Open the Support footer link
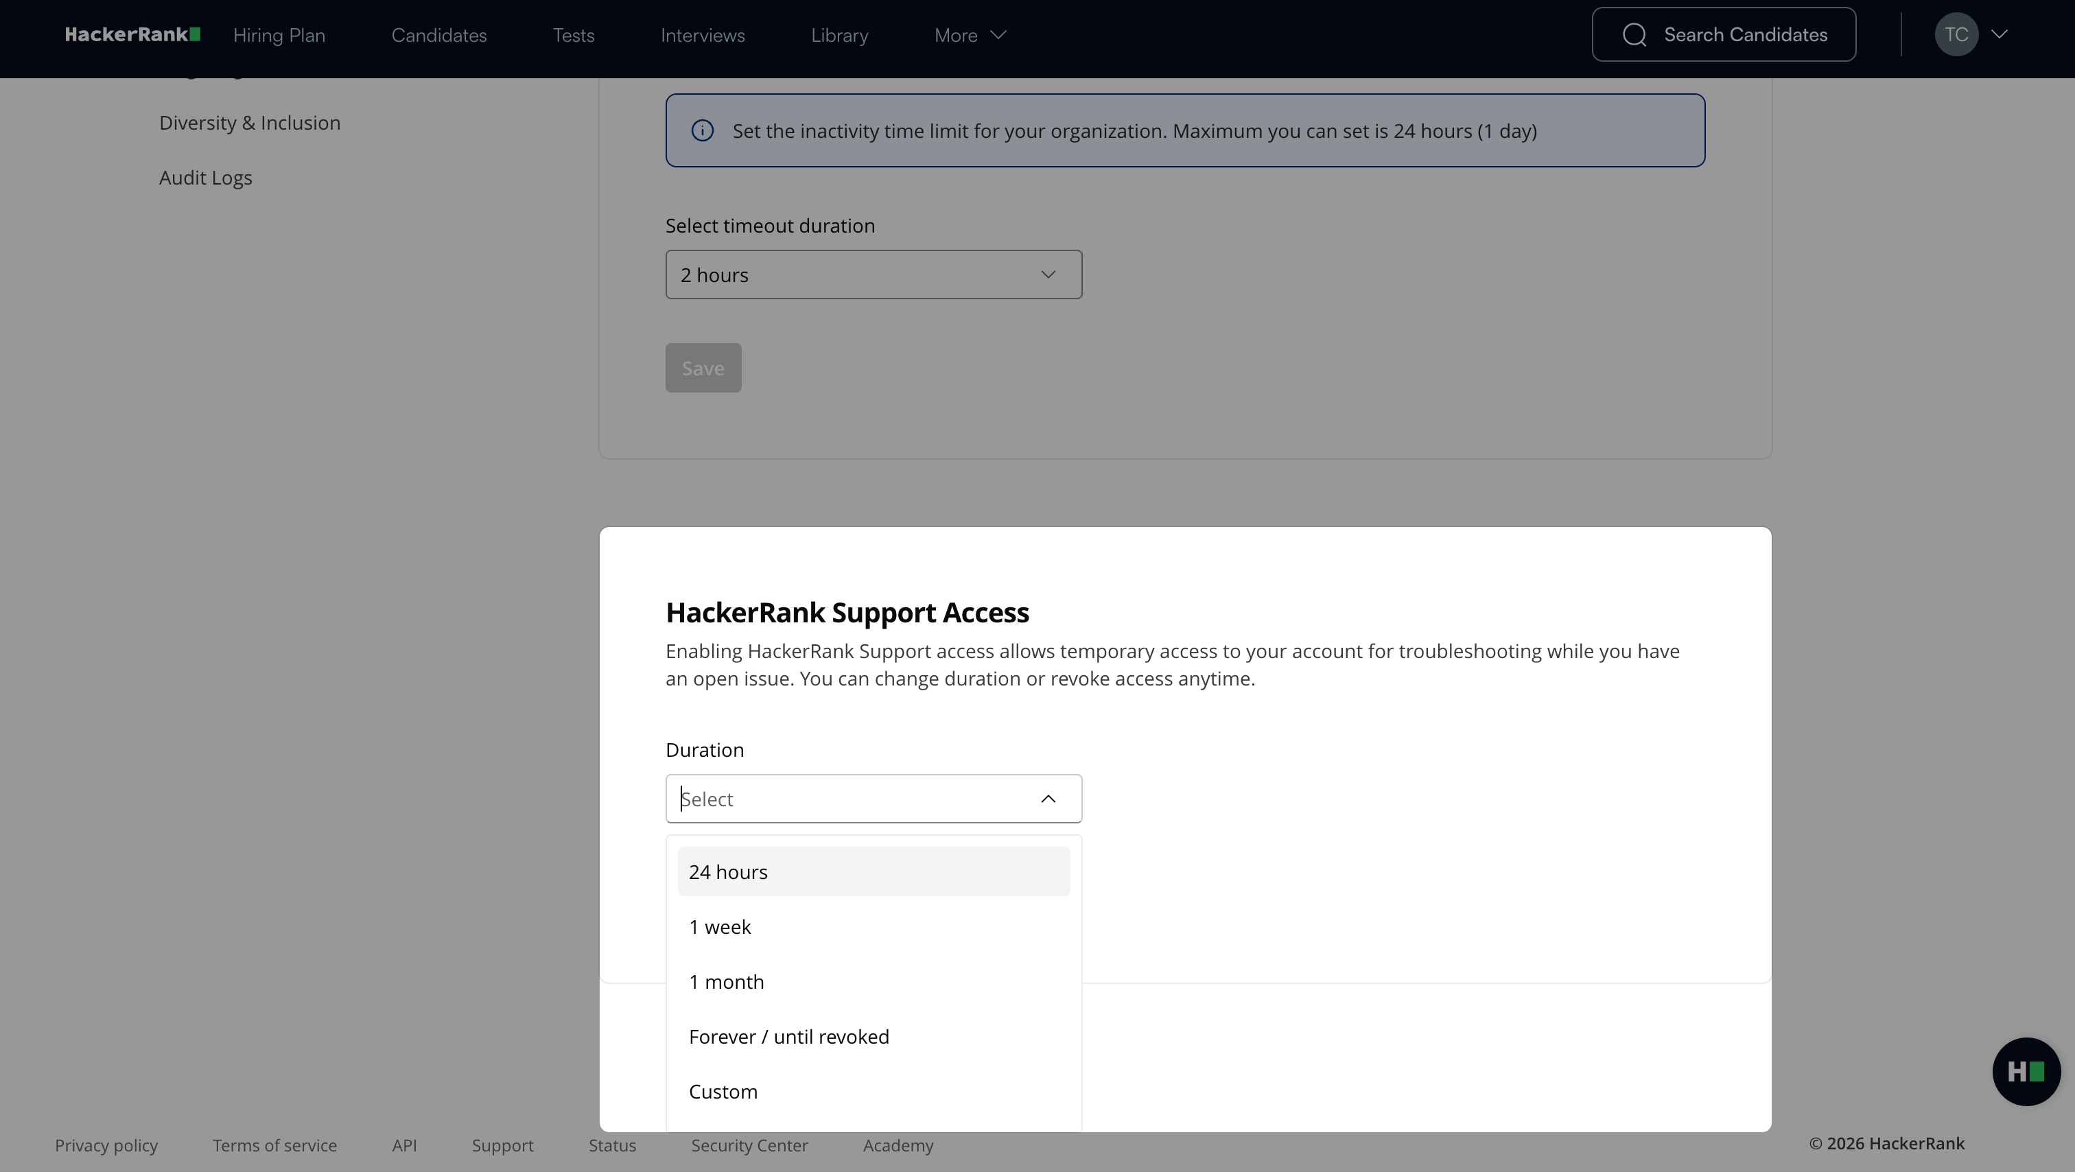This screenshot has height=1172, width=2075. (x=503, y=1145)
